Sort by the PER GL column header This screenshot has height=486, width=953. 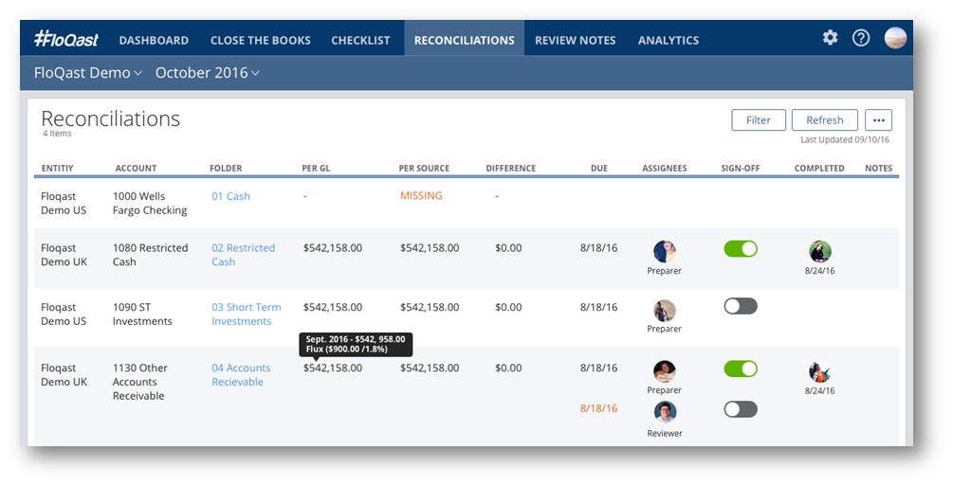[x=316, y=169]
